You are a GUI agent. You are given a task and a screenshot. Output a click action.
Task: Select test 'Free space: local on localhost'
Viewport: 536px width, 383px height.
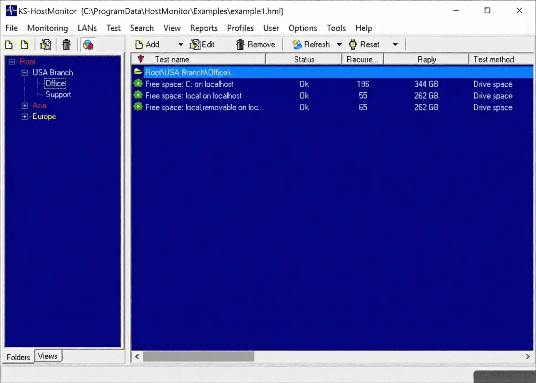coord(193,96)
